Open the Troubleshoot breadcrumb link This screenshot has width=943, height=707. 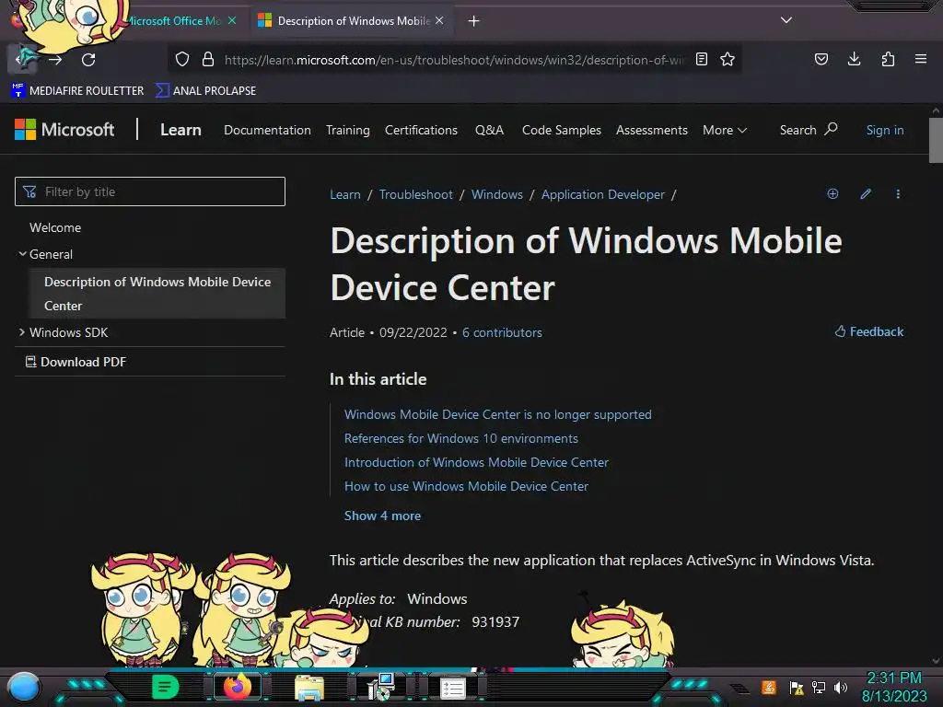(415, 194)
